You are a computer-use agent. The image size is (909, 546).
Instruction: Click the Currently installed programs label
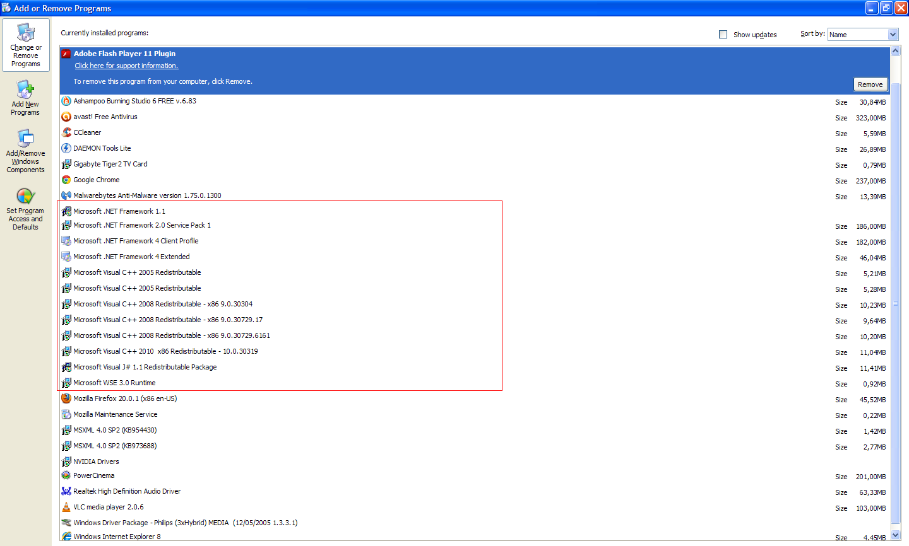105,33
